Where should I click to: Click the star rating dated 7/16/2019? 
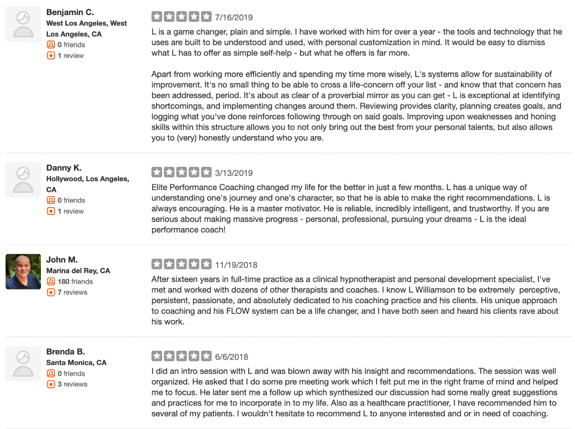click(182, 17)
